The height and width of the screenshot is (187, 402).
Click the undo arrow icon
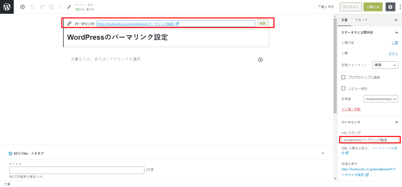33,7
